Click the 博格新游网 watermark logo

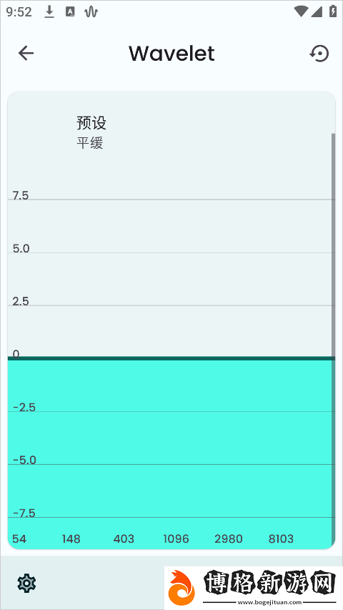tap(254, 587)
